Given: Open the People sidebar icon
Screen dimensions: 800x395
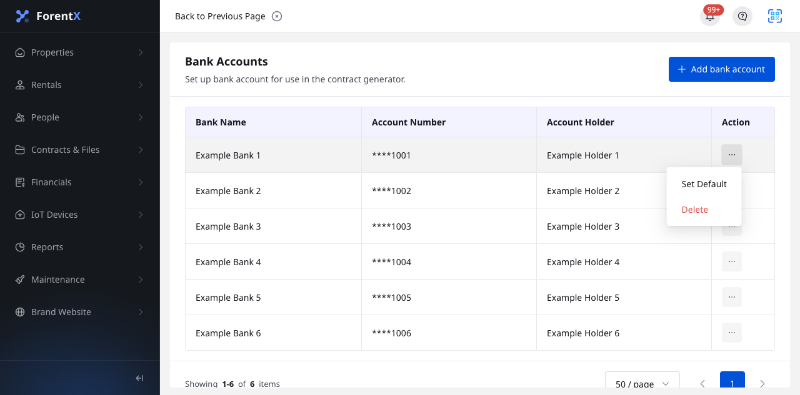Looking at the screenshot, I should [x=20, y=117].
